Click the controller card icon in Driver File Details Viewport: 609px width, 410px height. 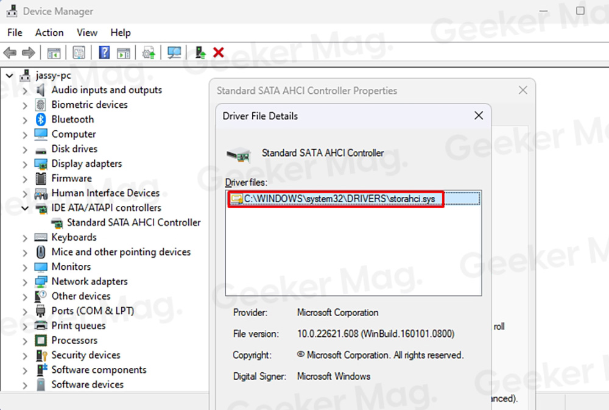click(x=239, y=155)
